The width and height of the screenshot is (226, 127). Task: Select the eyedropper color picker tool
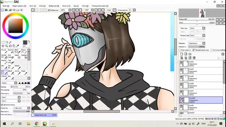[17, 46]
